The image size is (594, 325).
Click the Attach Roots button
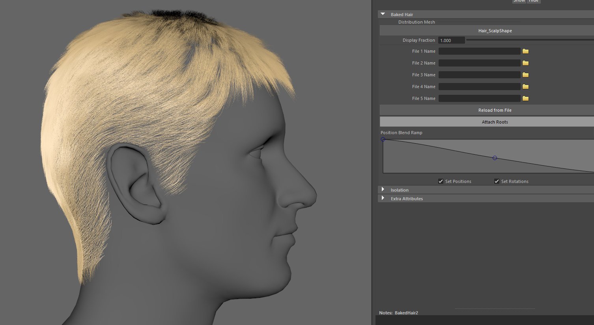[495, 122]
